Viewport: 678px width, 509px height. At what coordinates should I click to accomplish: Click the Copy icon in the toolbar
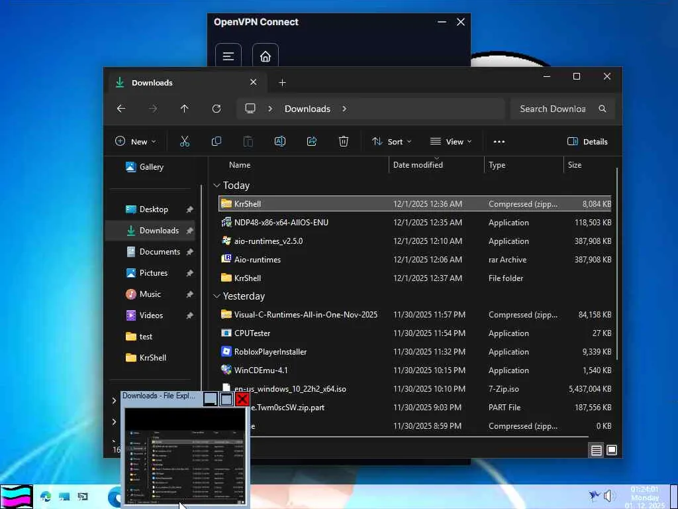pos(217,142)
